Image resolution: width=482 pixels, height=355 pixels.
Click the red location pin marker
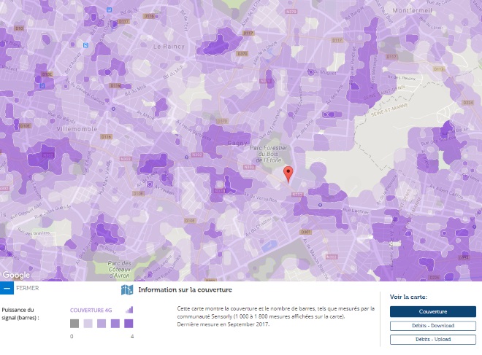288,174
